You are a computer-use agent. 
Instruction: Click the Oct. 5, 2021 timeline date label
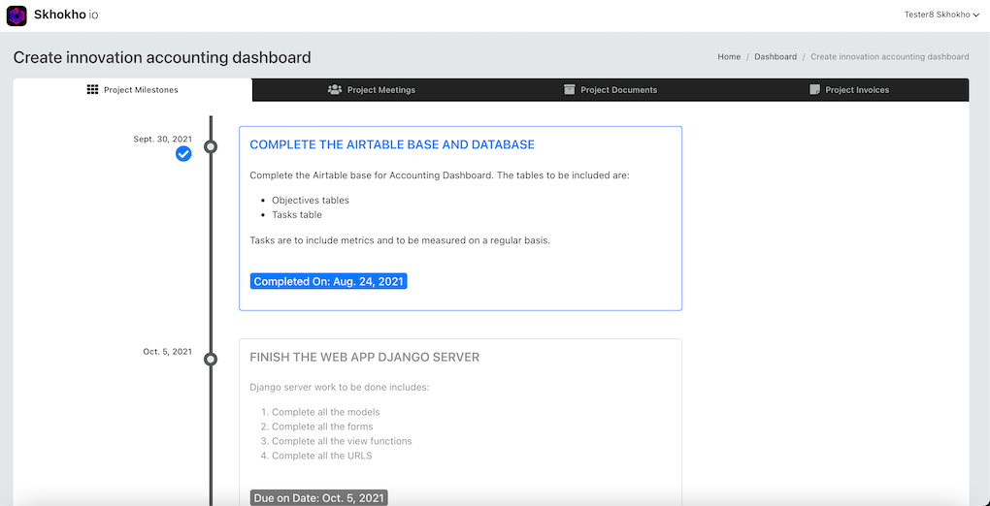pyautogui.click(x=167, y=352)
